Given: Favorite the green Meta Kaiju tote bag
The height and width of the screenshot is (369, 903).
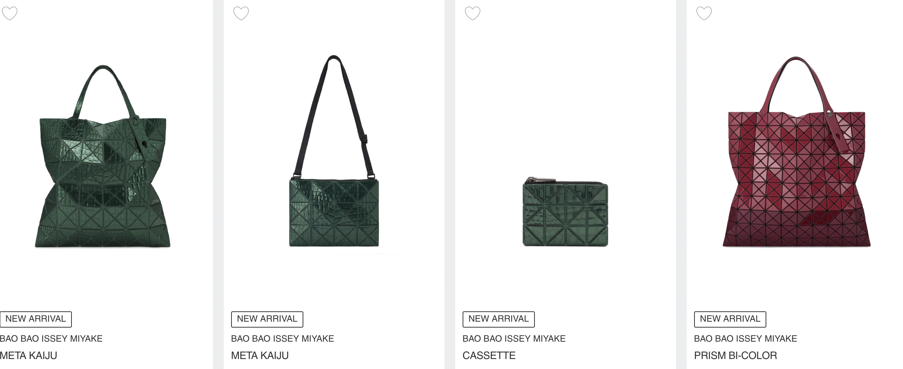Looking at the screenshot, I should [x=10, y=13].
